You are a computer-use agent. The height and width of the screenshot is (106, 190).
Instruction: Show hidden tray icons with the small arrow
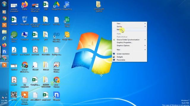coord(7,94)
